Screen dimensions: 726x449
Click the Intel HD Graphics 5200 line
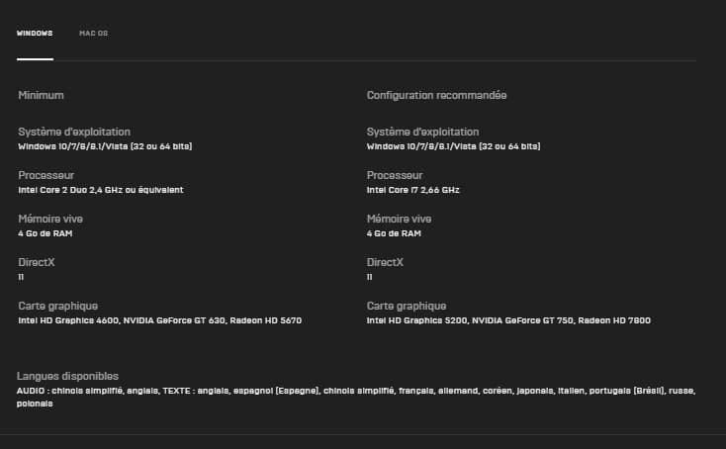[508, 320]
